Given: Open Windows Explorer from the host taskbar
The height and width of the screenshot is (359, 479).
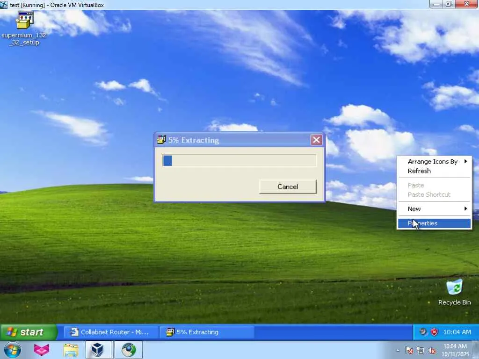Looking at the screenshot, I should [x=71, y=350].
